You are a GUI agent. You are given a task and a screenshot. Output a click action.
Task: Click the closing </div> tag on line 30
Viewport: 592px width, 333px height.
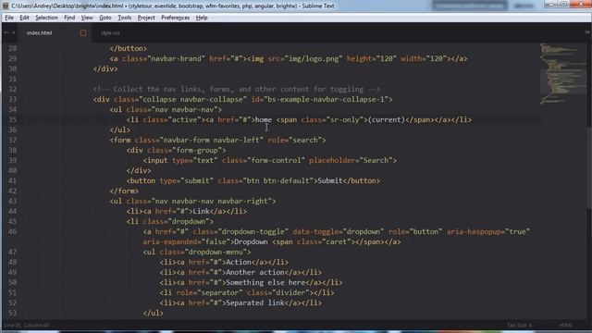coord(105,68)
